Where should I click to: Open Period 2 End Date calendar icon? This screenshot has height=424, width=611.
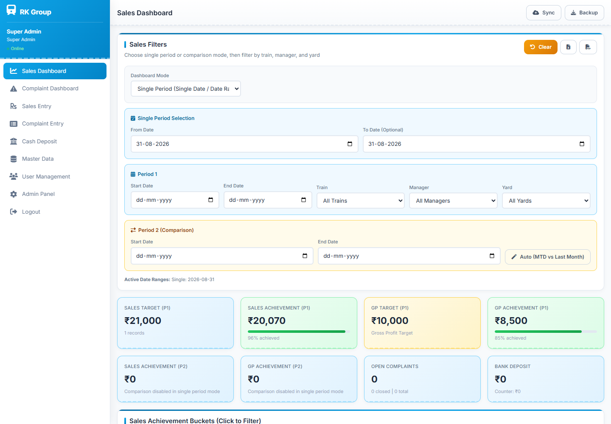492,256
